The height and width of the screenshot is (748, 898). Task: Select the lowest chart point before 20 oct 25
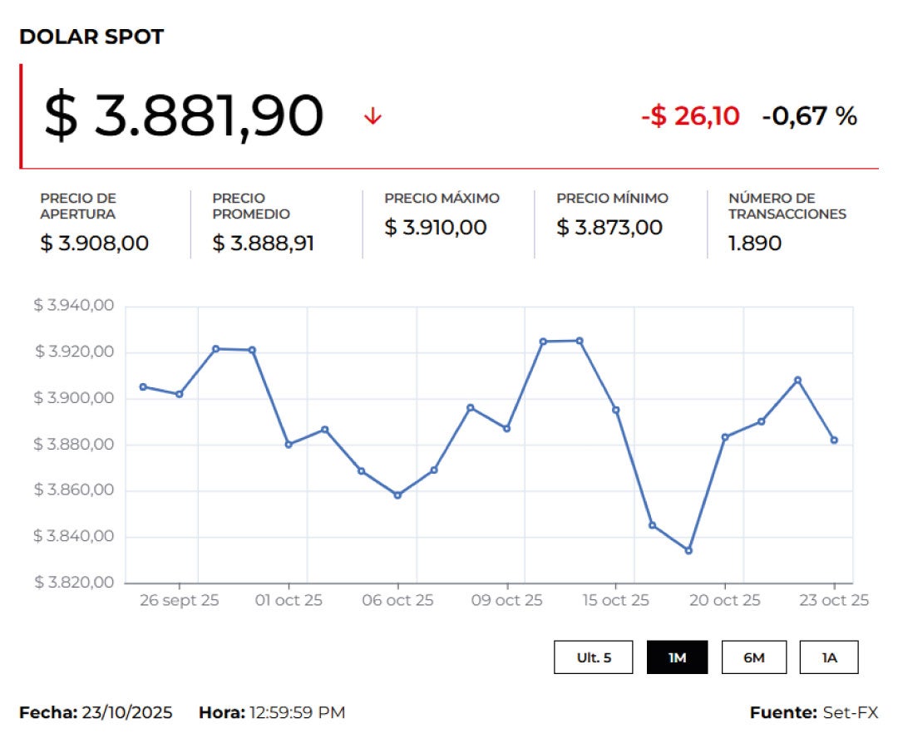[x=687, y=550]
